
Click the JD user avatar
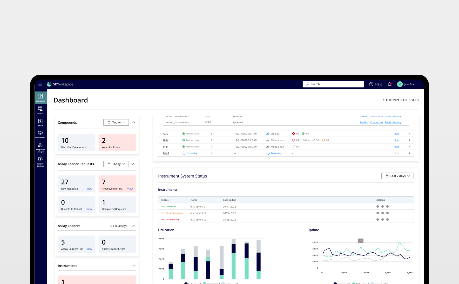(x=400, y=84)
